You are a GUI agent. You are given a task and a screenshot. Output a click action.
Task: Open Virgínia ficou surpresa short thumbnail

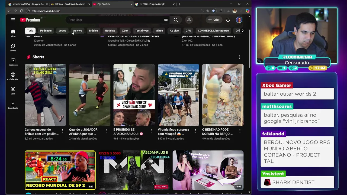coord(178,95)
